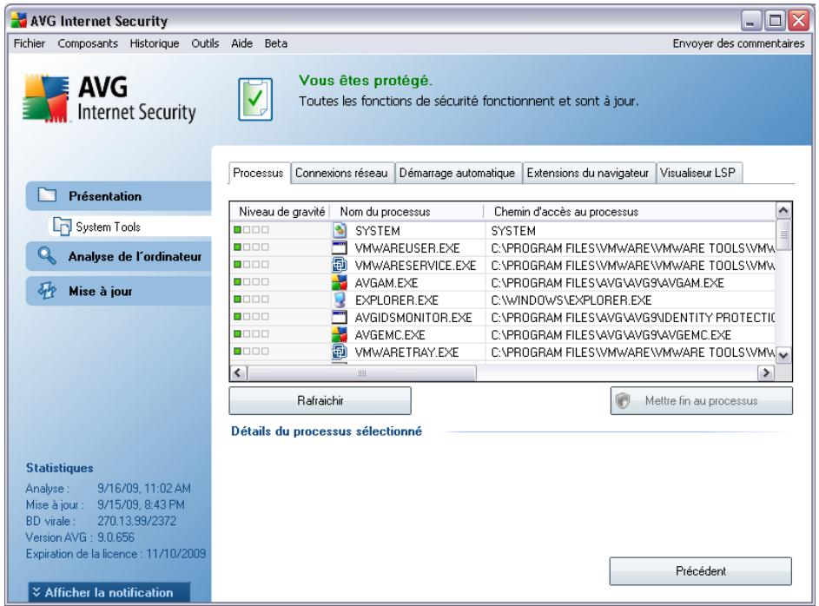Click the VMWAREUSER.EXE process icon
The image size is (819, 606).
pyautogui.click(x=340, y=247)
